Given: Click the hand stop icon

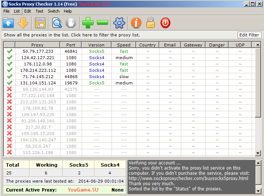Looking at the screenshot, I should point(71,23).
